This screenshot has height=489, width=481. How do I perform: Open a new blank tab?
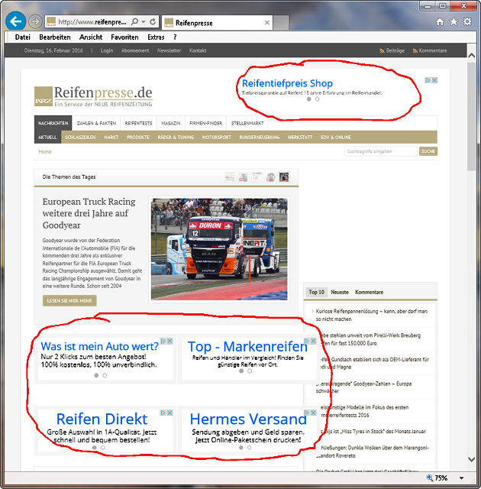click(x=281, y=22)
